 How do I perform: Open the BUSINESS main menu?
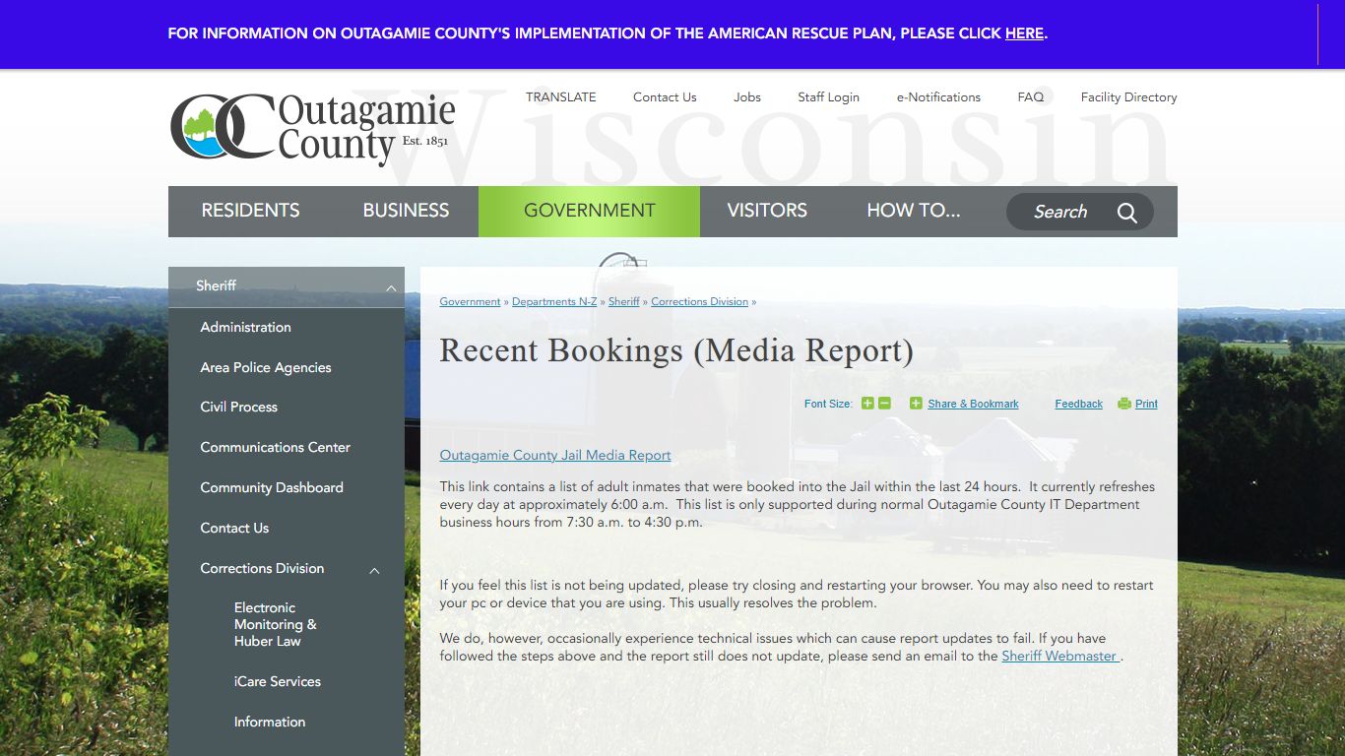[406, 211]
